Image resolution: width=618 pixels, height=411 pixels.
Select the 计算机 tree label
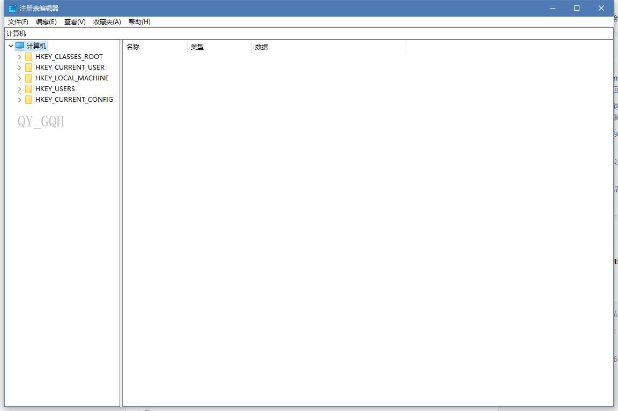36,46
